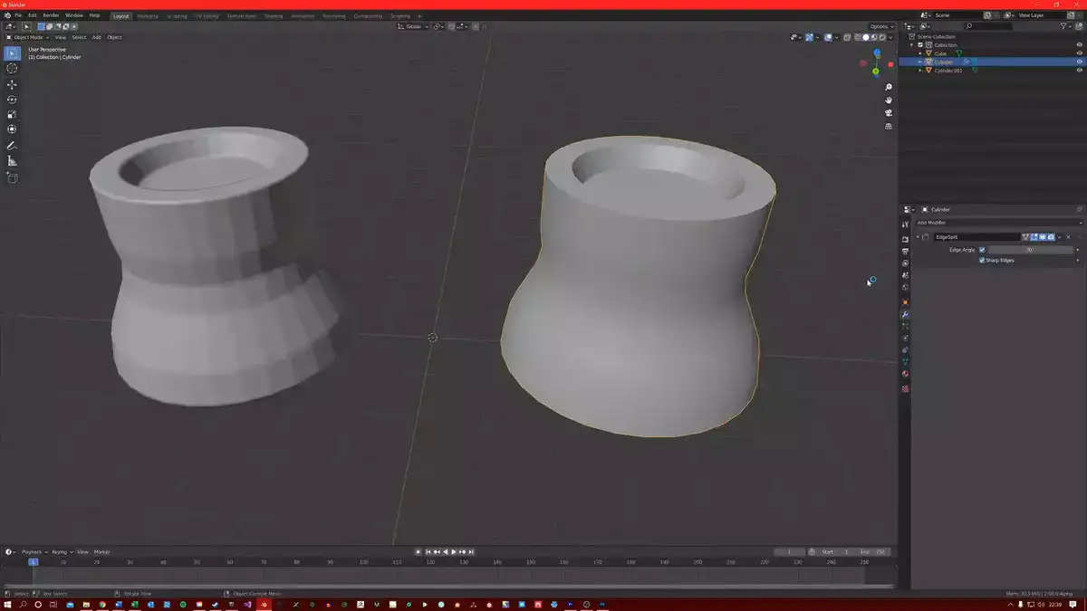This screenshot has height=611, width=1087.
Task: Open the Object Data green triangle tab
Action: 905,362
